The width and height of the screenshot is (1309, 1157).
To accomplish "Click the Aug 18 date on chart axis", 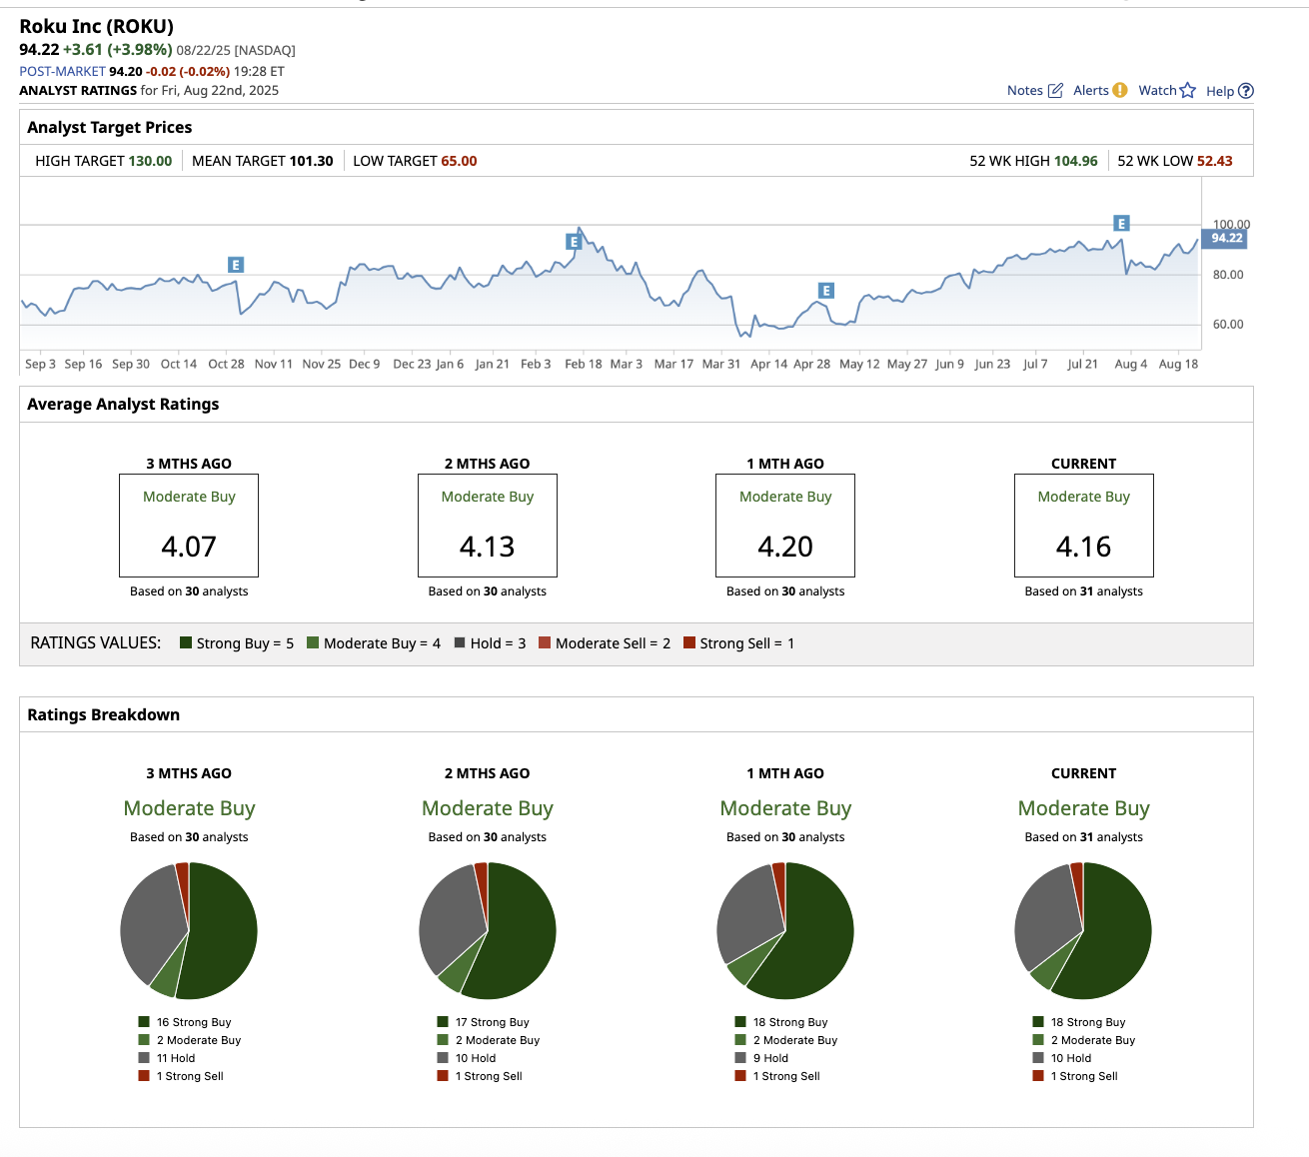I will pyautogui.click(x=1178, y=364).
